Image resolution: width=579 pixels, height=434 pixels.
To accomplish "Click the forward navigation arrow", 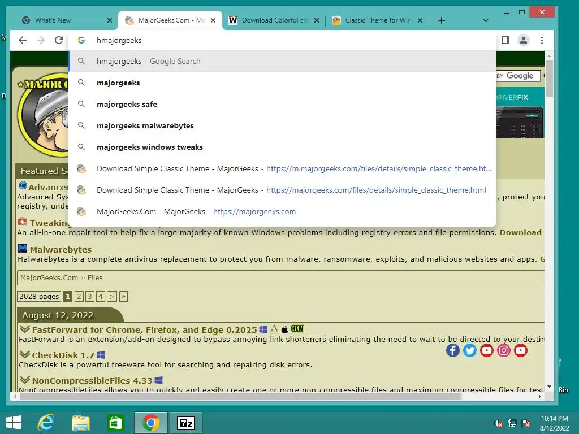I will click(x=41, y=40).
